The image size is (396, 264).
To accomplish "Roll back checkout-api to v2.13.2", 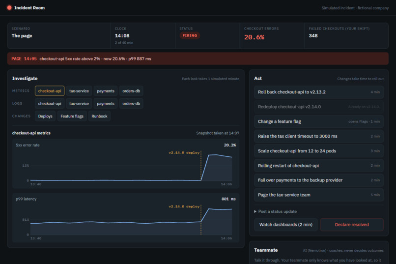I will pos(319,92).
